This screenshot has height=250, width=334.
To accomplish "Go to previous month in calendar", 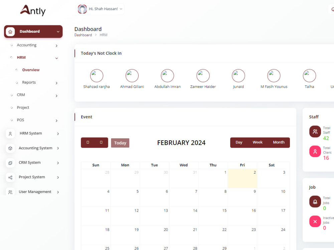I will [x=88, y=142].
